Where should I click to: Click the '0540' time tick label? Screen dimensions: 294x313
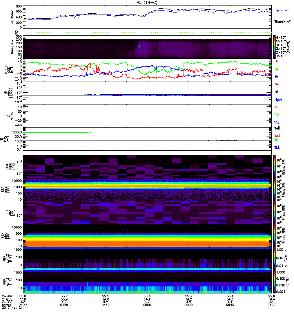point(230,305)
